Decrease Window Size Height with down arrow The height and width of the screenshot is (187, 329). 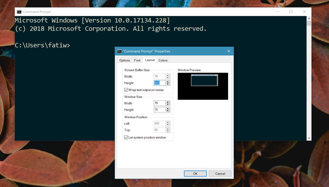coord(168,110)
